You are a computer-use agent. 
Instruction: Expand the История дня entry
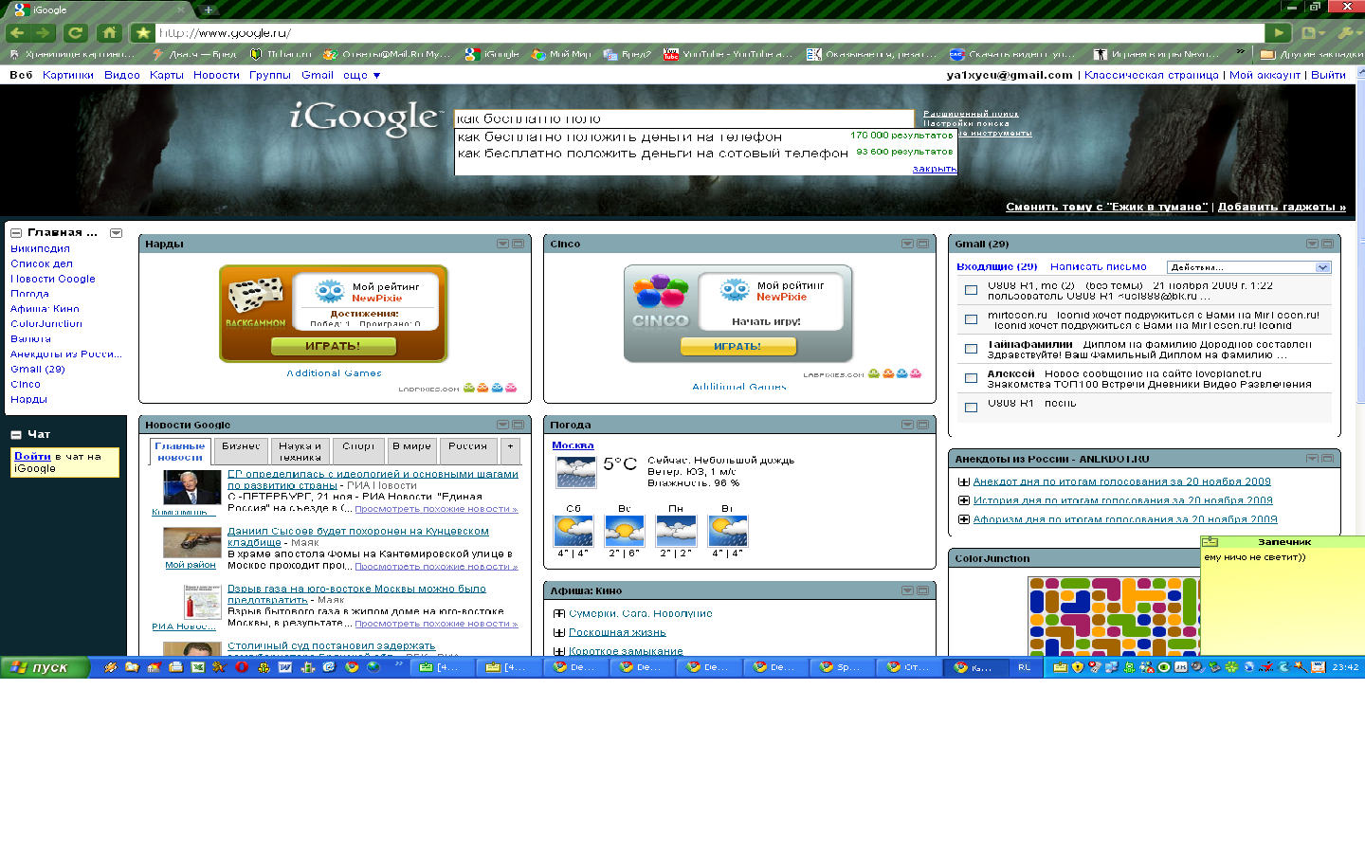coord(964,500)
